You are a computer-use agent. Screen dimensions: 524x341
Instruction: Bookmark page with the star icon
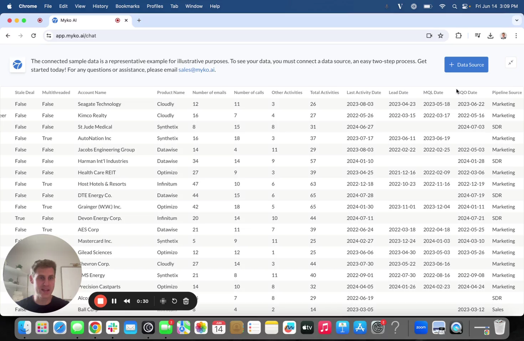441,36
